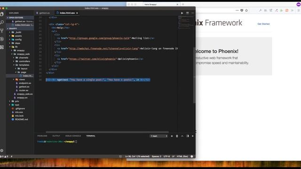The height and width of the screenshot is (169, 301).
Task: Open the Firefox hamburger menu
Action: 299,10
